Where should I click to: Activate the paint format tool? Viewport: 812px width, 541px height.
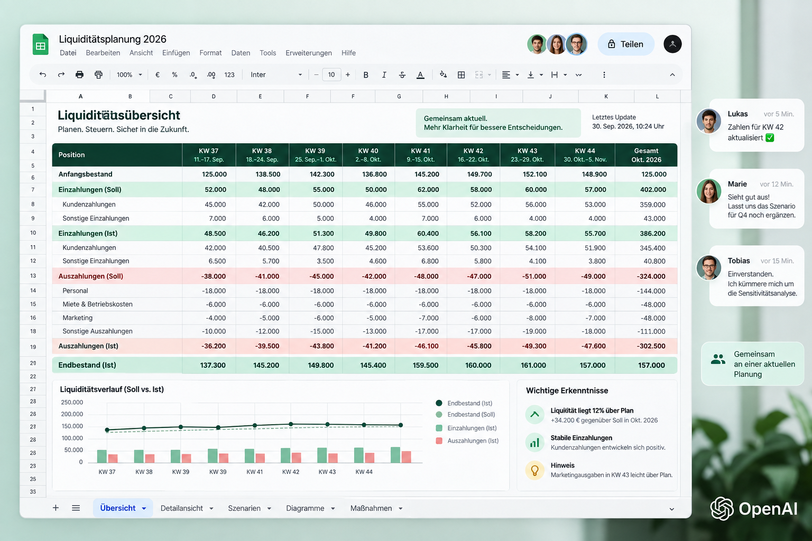[x=98, y=74]
